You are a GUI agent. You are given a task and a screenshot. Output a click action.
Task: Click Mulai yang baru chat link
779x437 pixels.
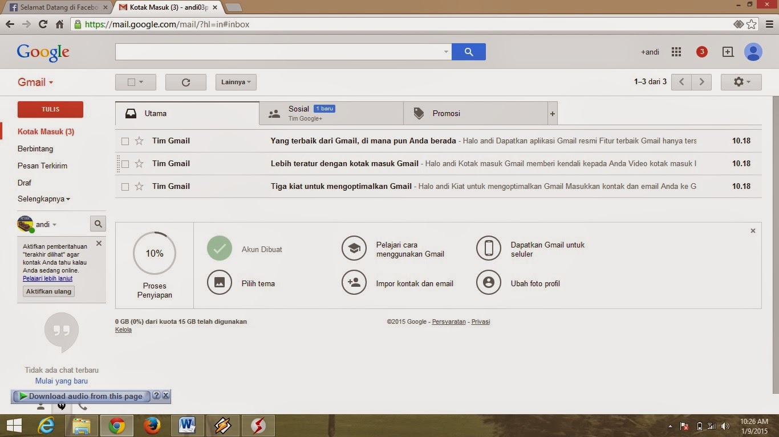[62, 381]
